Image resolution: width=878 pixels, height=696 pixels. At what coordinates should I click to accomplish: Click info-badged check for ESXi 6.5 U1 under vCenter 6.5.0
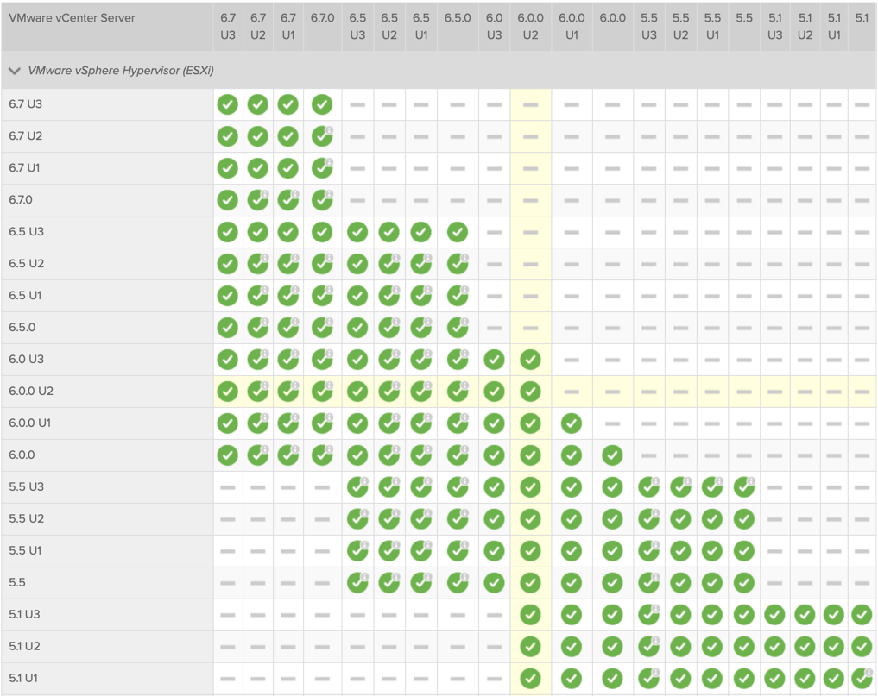[x=458, y=296]
